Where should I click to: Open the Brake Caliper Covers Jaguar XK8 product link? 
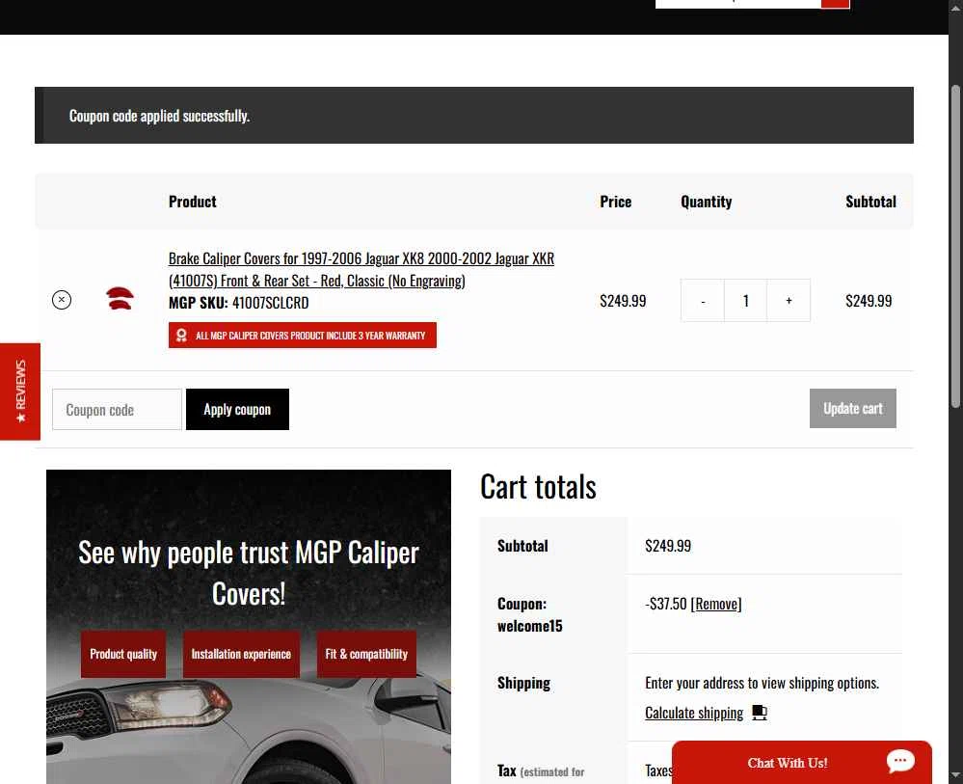361,270
